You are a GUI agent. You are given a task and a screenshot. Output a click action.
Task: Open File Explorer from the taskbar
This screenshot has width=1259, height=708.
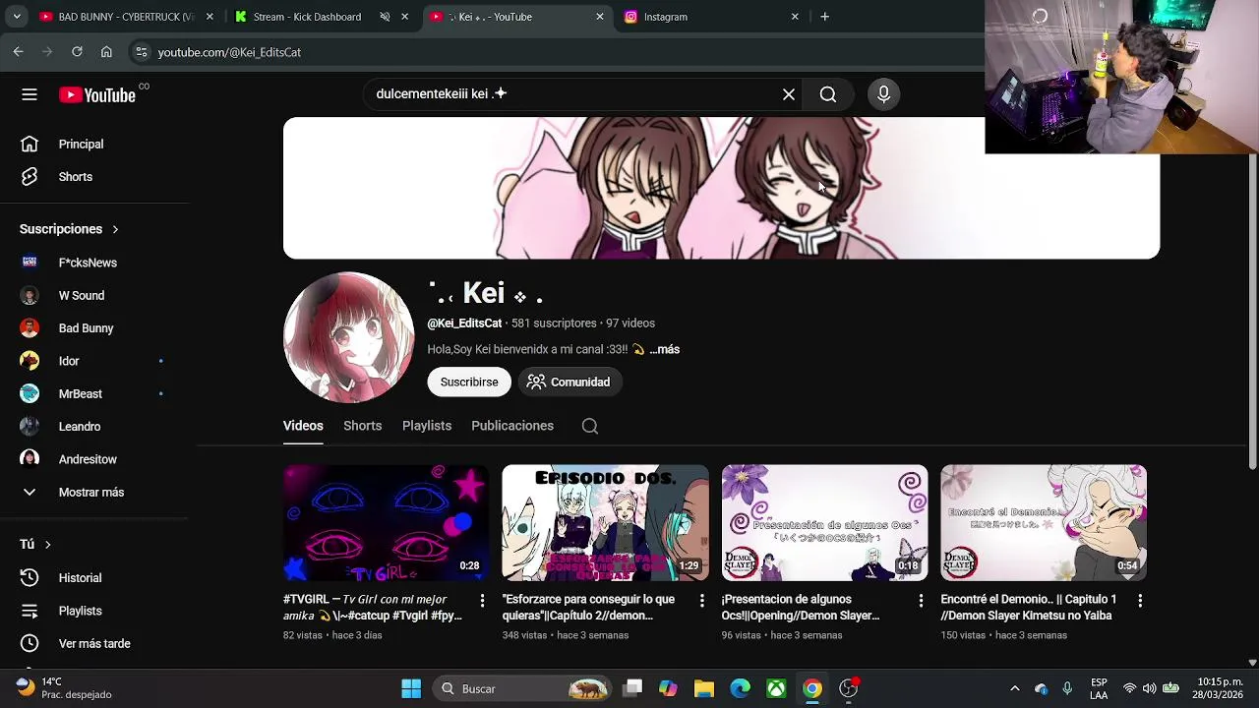[x=704, y=688]
